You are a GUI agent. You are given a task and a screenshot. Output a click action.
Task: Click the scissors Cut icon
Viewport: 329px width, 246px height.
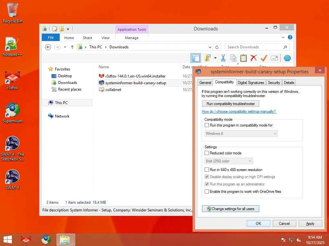(x=223, y=58)
